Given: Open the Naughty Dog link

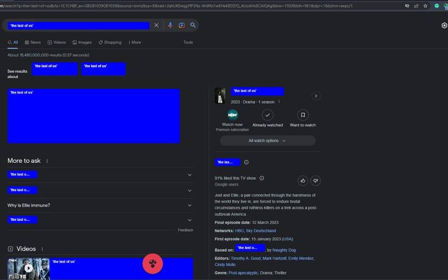Looking at the screenshot, I should pos(284,250).
